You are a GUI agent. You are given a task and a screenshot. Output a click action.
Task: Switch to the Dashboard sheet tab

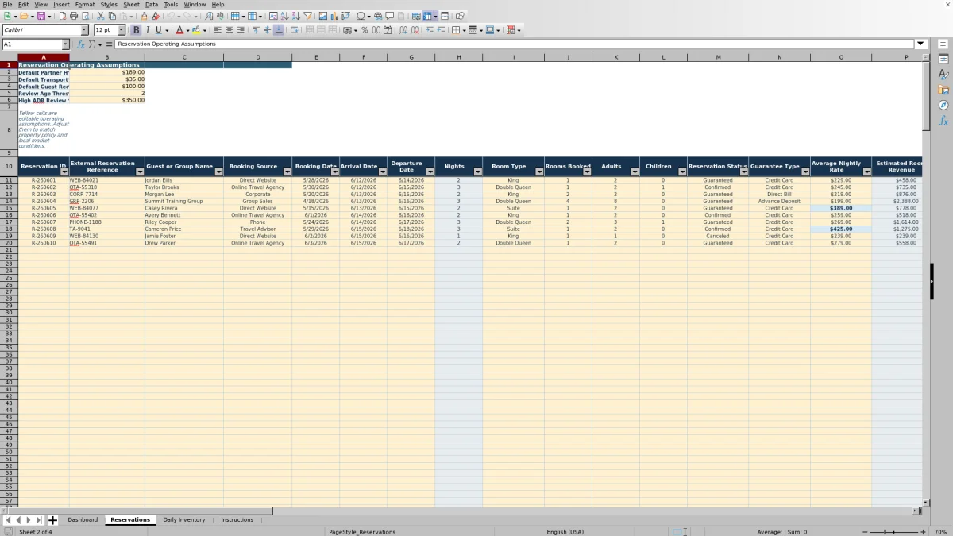tap(83, 519)
